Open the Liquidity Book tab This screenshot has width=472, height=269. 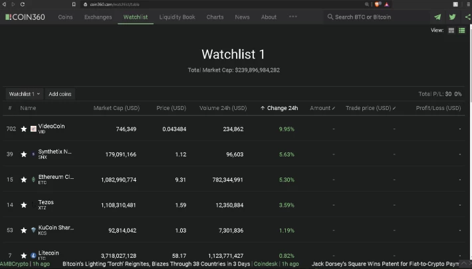coord(177,17)
